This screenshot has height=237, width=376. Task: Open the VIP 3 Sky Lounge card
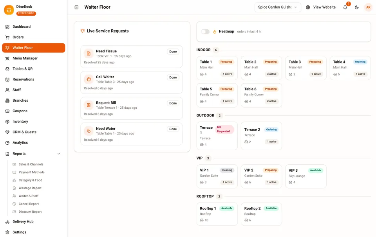306,176
